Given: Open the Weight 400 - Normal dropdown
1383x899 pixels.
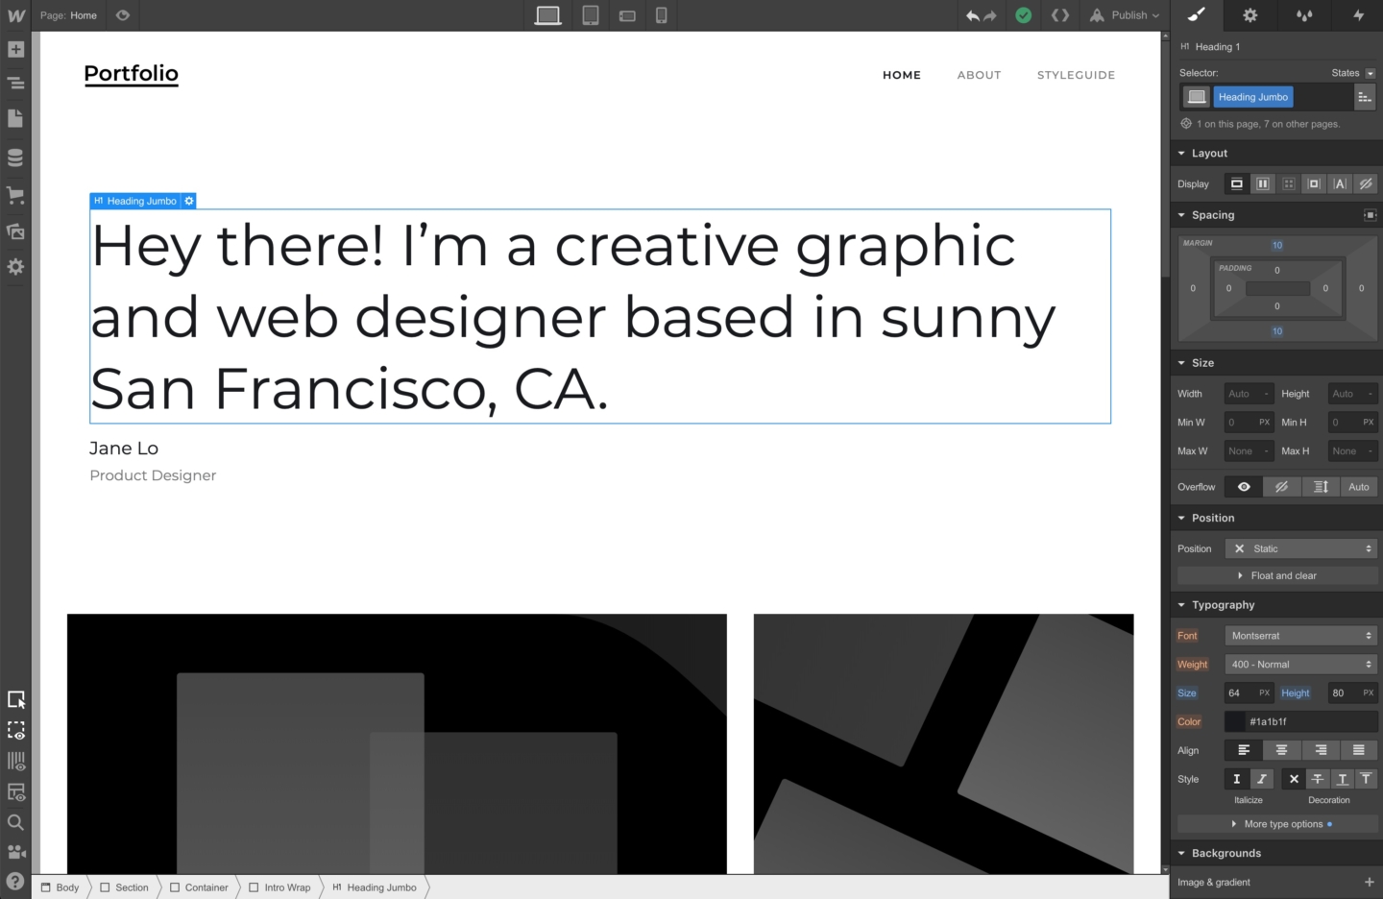Looking at the screenshot, I should 1301,665.
